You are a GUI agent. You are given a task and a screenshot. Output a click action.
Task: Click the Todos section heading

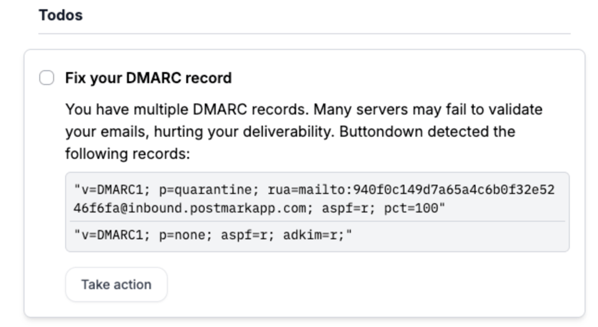pos(60,15)
